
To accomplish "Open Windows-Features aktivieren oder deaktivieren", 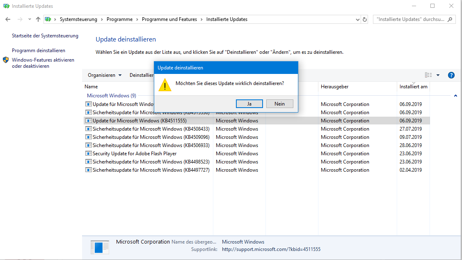I will (43, 63).
